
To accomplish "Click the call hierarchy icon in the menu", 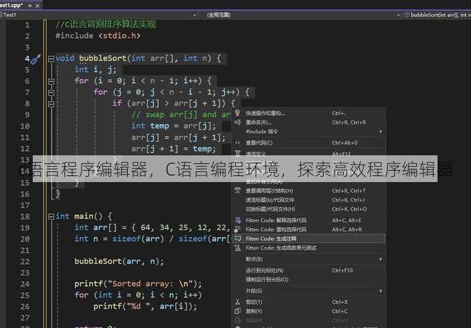I will click(238, 190).
